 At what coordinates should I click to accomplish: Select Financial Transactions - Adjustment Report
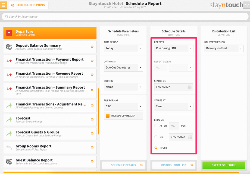coord(50,106)
